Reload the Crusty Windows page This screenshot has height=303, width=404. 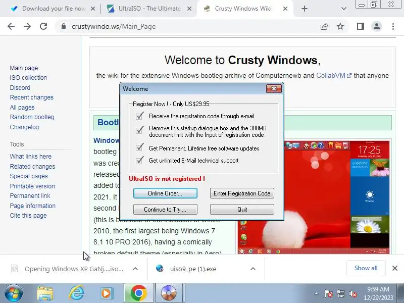(x=43, y=26)
